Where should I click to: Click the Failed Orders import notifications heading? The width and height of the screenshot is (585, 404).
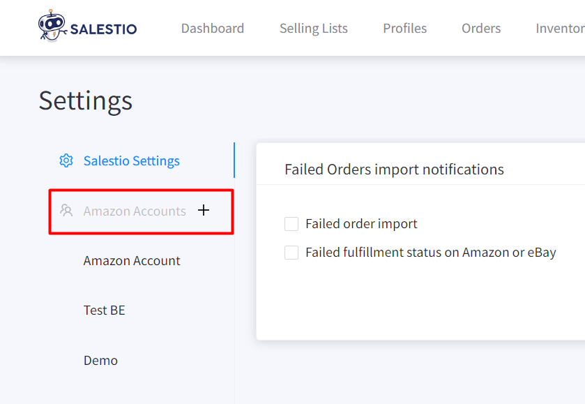pos(394,170)
